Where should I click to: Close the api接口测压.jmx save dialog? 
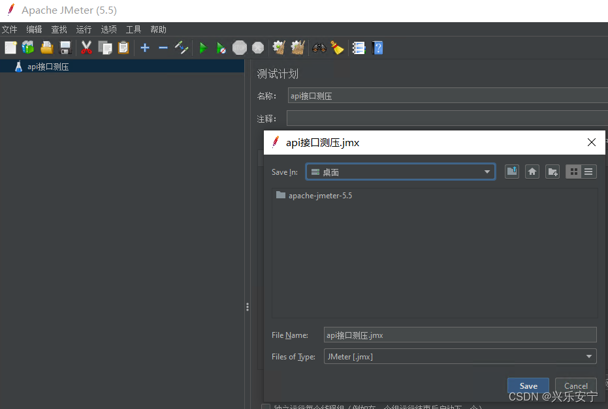tap(591, 142)
